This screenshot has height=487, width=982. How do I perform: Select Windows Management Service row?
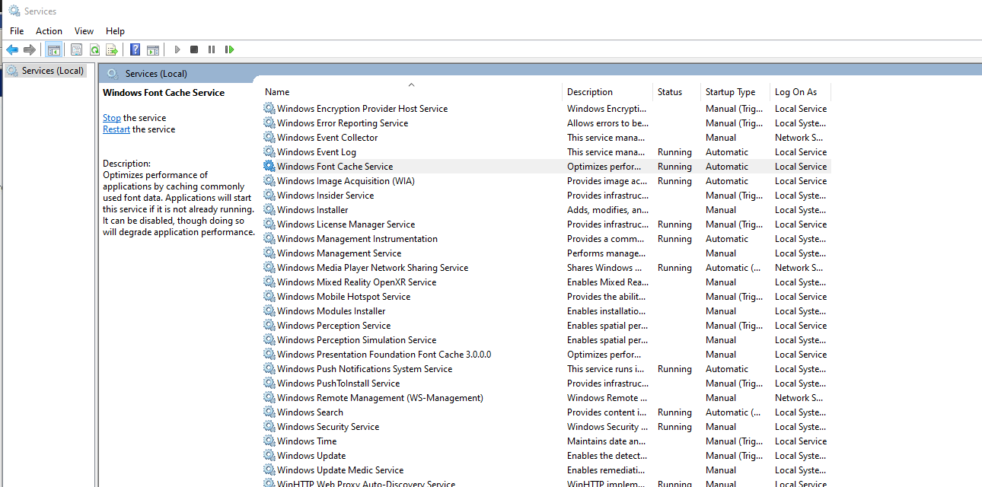pyautogui.click(x=546, y=253)
